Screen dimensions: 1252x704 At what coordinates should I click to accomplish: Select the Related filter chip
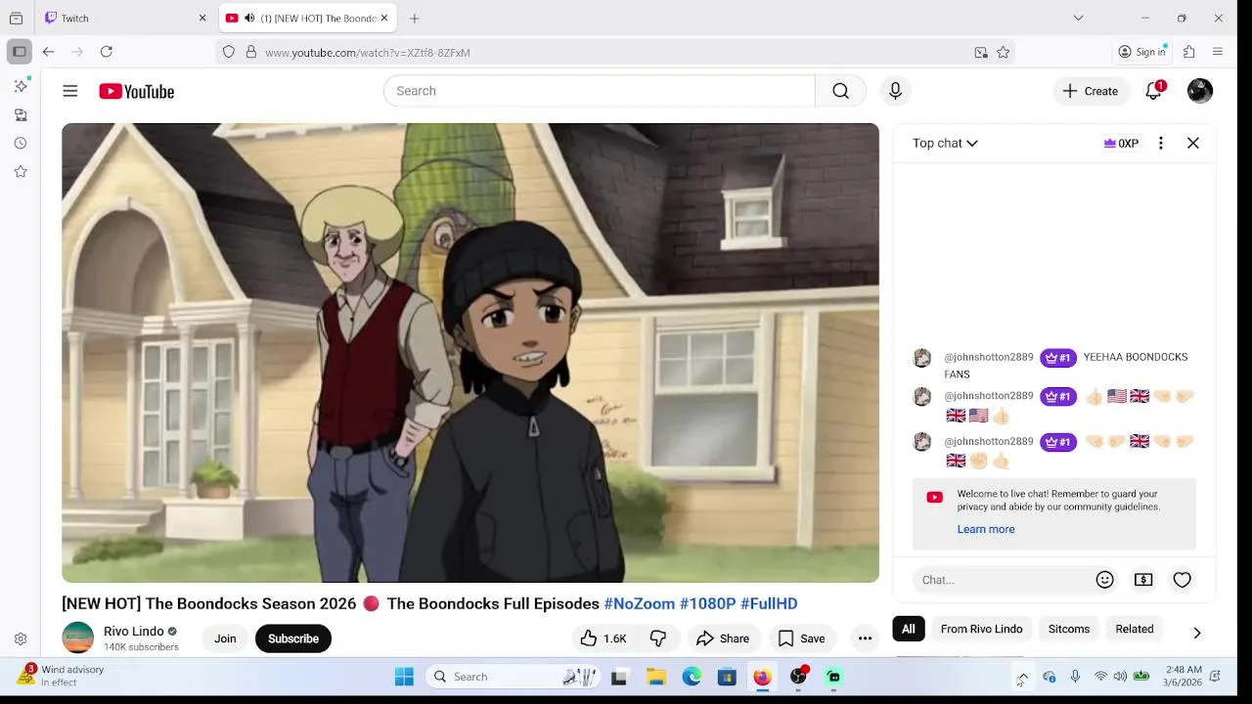[1135, 629]
